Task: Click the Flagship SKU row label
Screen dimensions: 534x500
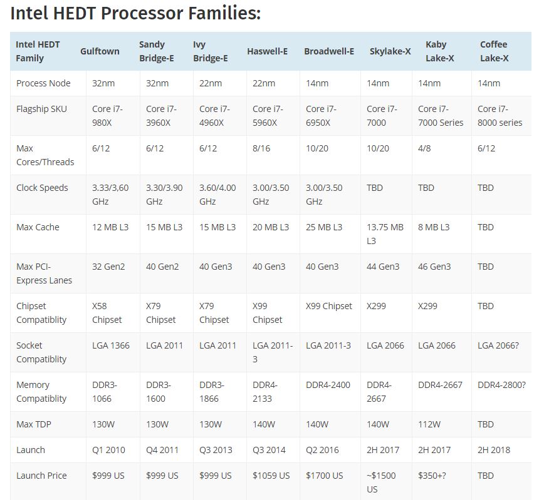Action: [x=41, y=109]
